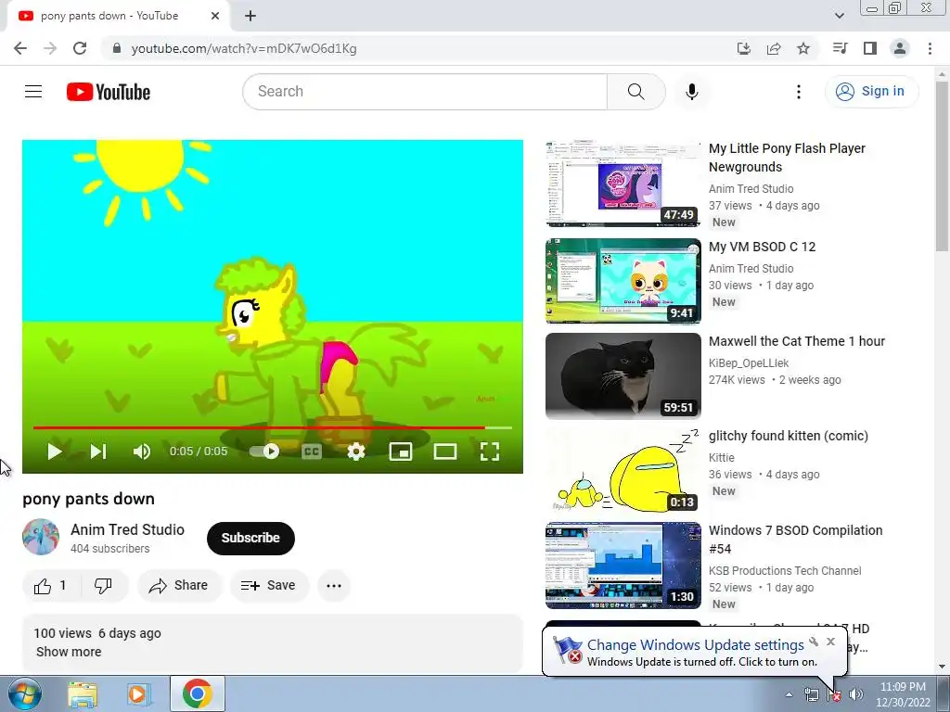Click Sign in button
Screen dimensions: 950x712
(871, 92)
